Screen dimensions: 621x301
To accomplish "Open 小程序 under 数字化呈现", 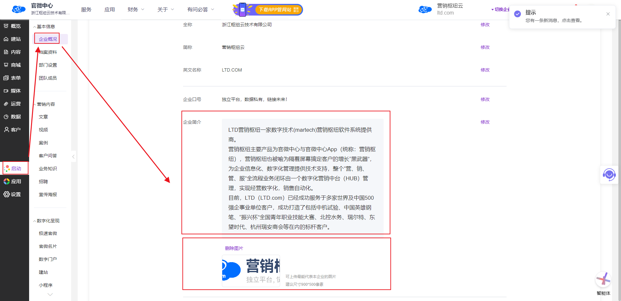I will click(46, 285).
